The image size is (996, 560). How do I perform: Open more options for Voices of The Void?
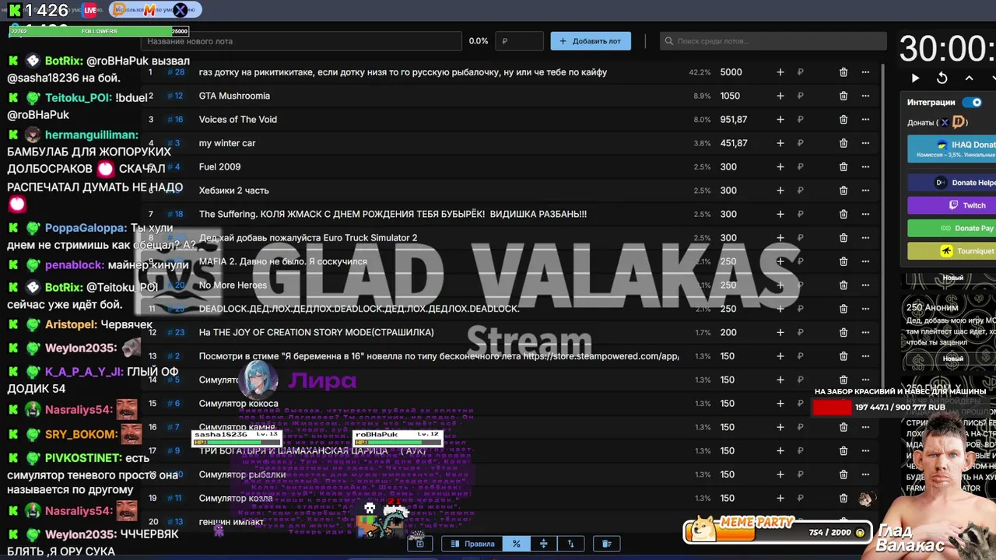pos(865,120)
